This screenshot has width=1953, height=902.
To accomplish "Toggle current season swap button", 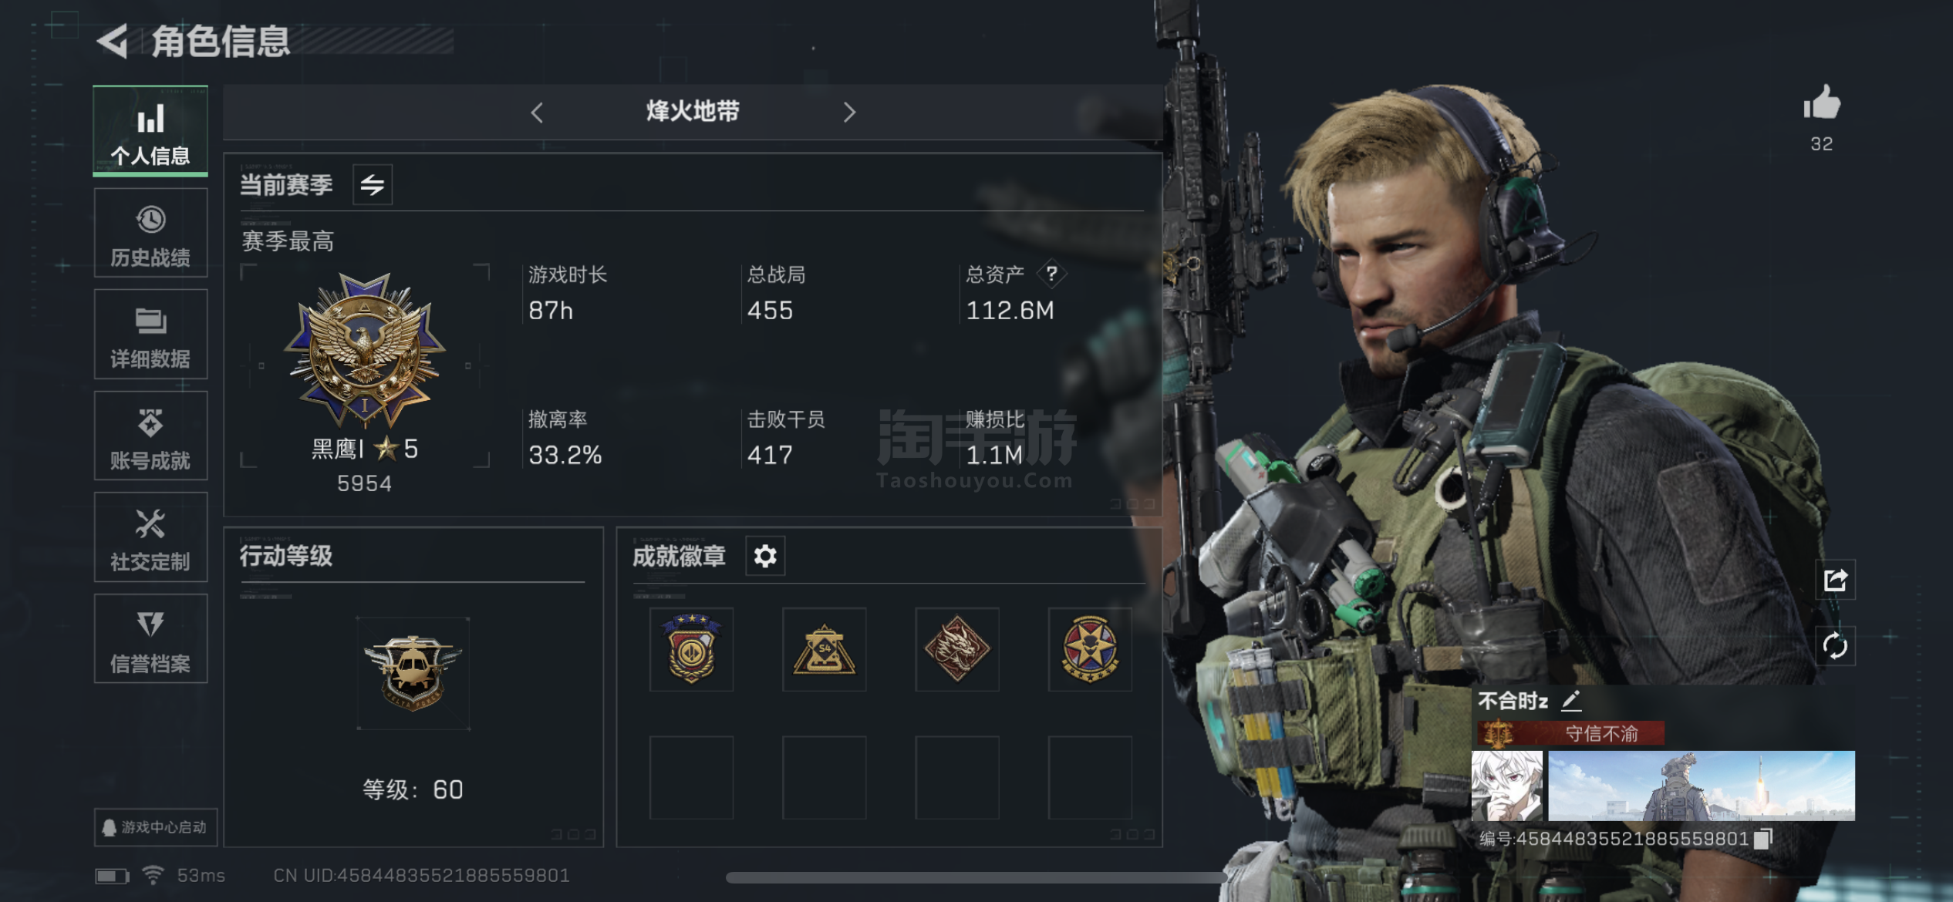I will tap(373, 185).
